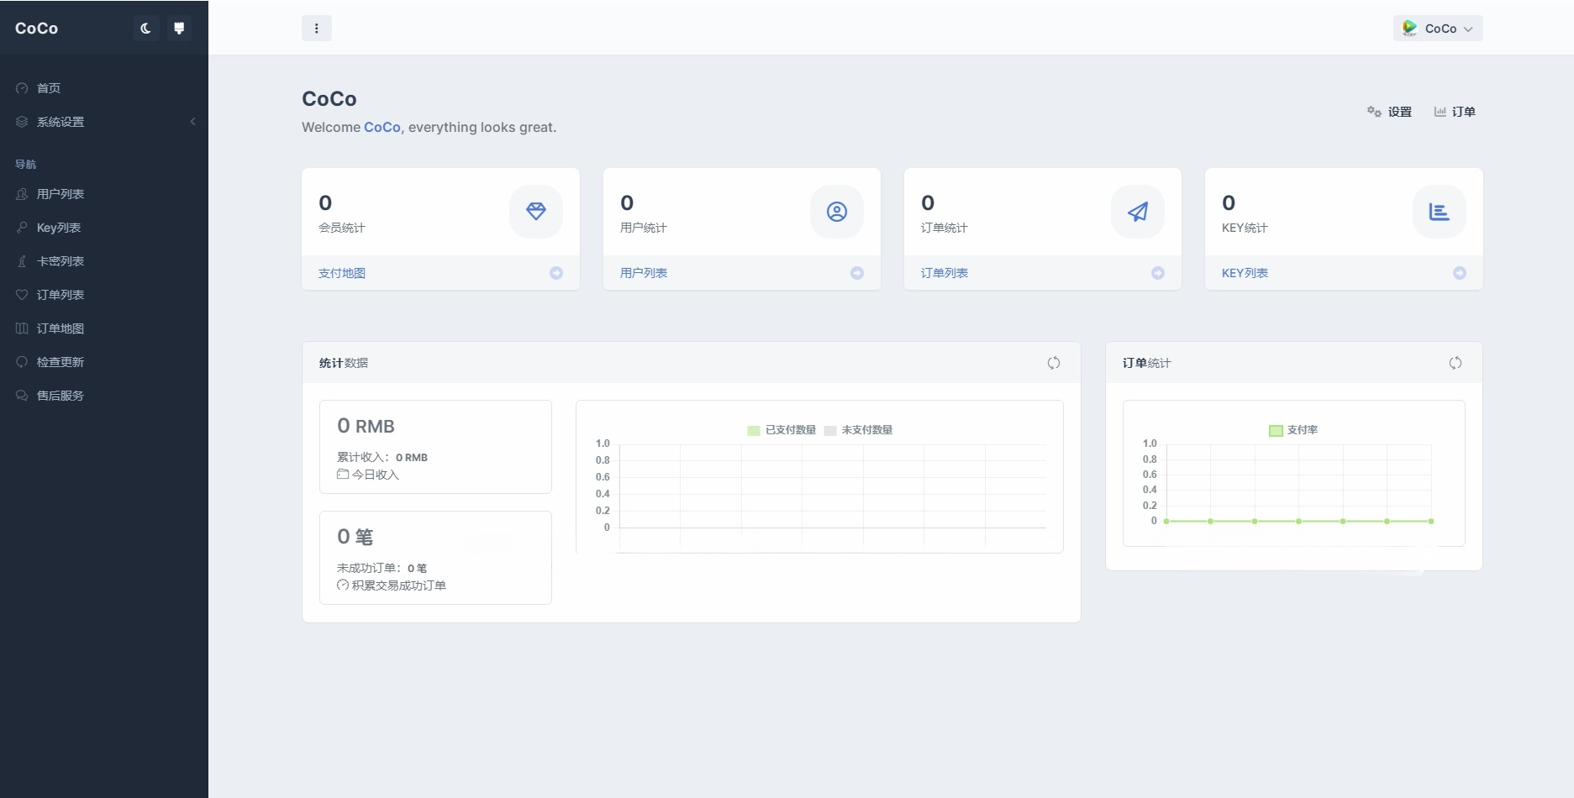Open 用户列表 from the stats card link
1574x798 pixels.
pos(643,272)
